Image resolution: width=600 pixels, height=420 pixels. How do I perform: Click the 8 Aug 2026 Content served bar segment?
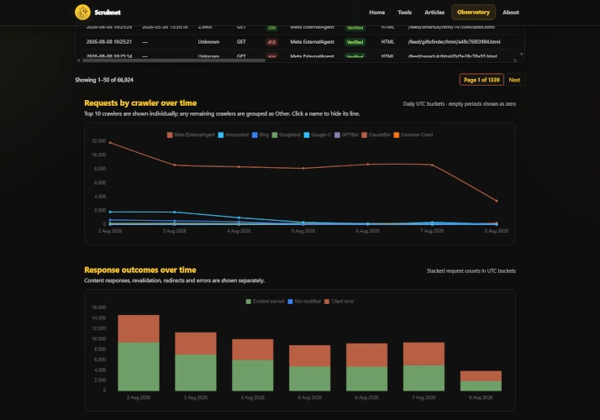481,386
